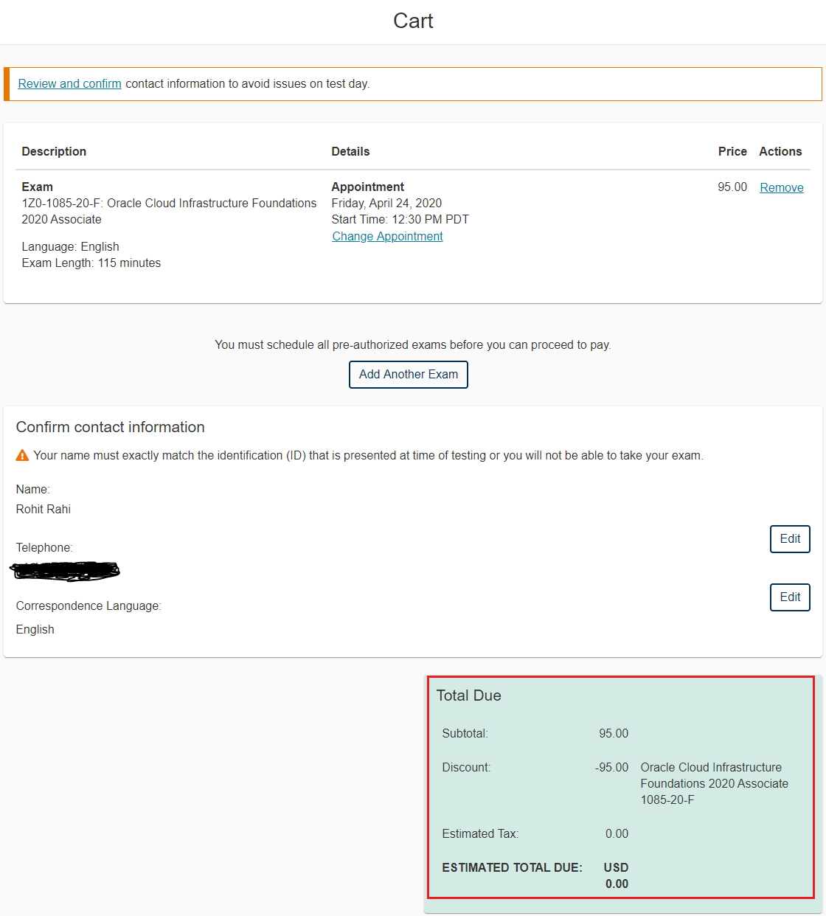This screenshot has height=916, width=826.
Task: Open the Change Appointment link
Action: coord(387,236)
